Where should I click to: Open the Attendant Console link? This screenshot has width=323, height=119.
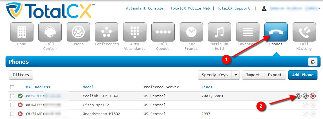[x=145, y=8]
